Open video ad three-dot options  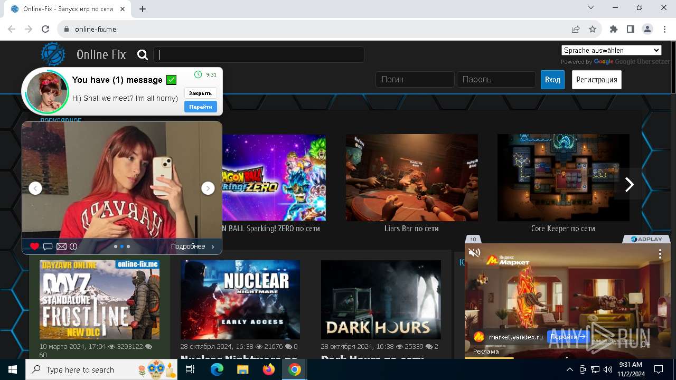tap(660, 254)
